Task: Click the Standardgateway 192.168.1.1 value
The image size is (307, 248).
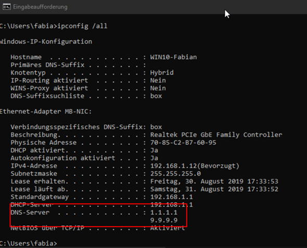Action: (172, 197)
